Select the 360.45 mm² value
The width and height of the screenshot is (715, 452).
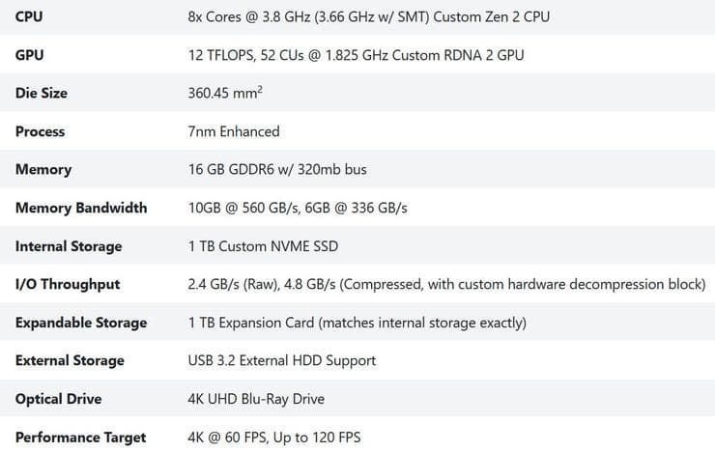pos(226,94)
